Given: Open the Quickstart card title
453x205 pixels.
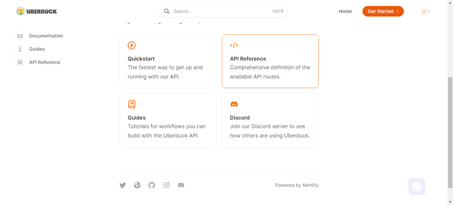Looking at the screenshot, I should click(141, 59).
